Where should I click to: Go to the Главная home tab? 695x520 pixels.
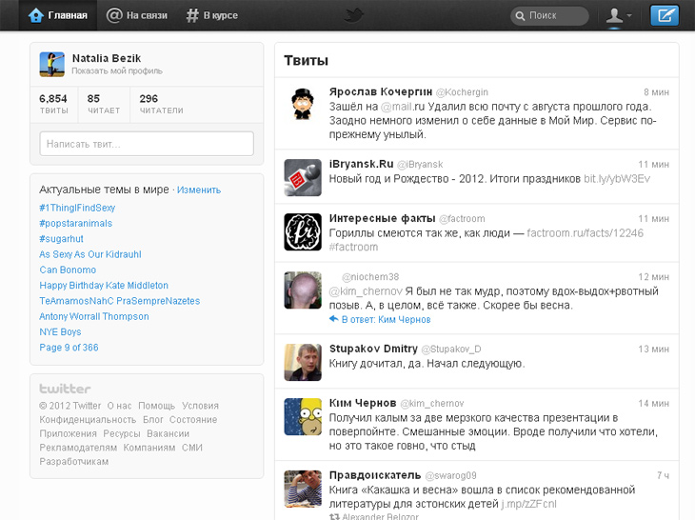point(58,15)
